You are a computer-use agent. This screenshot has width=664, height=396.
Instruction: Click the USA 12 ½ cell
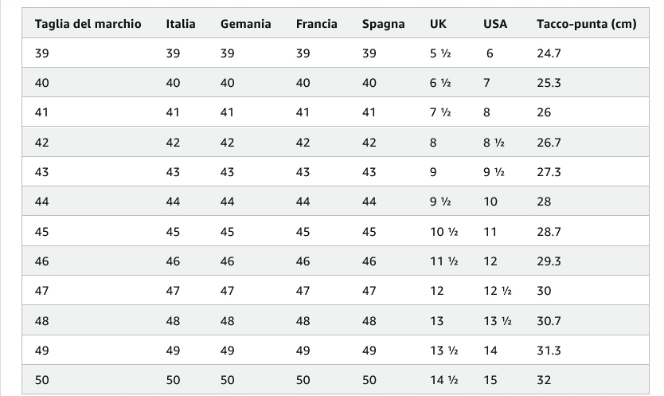pos(497,291)
